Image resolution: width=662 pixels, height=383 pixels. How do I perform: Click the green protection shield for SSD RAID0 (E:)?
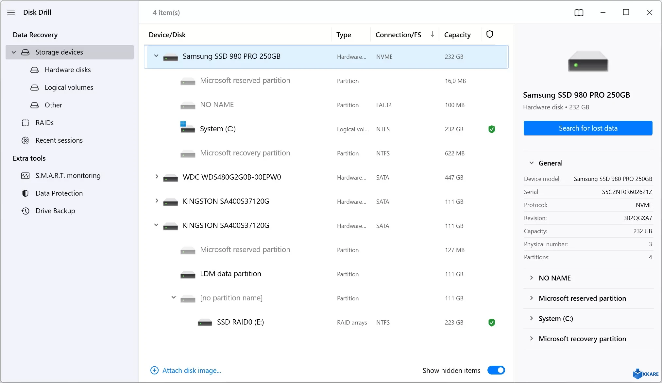pos(492,323)
